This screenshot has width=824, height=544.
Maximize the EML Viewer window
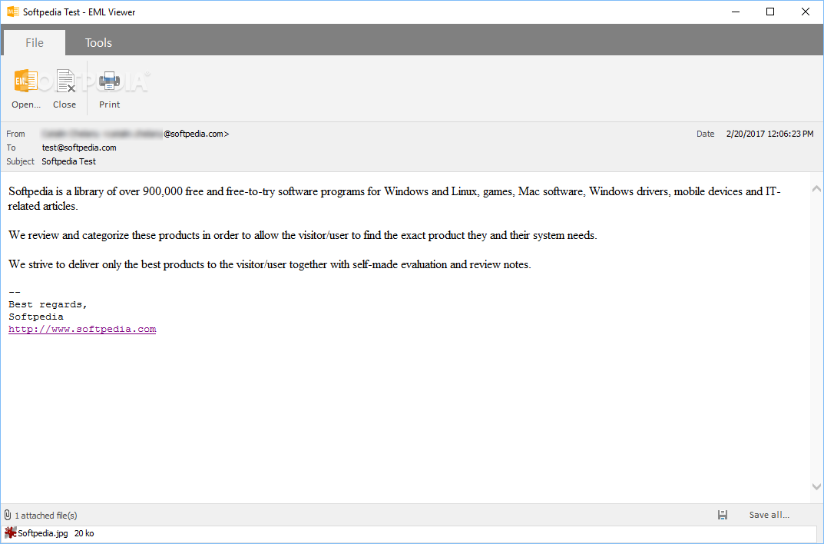770,12
